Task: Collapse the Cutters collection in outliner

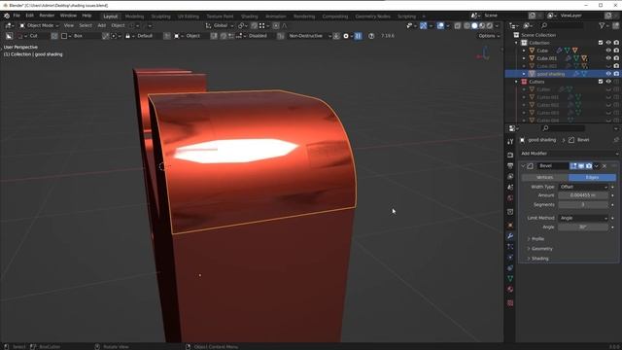Action: tap(517, 82)
